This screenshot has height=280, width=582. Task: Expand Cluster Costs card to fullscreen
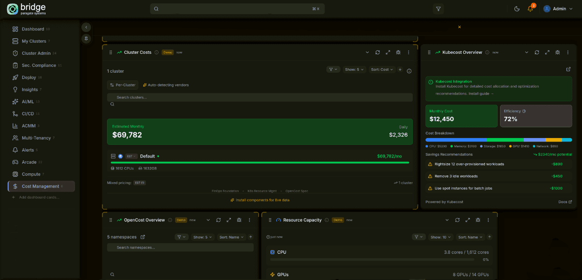(388, 52)
